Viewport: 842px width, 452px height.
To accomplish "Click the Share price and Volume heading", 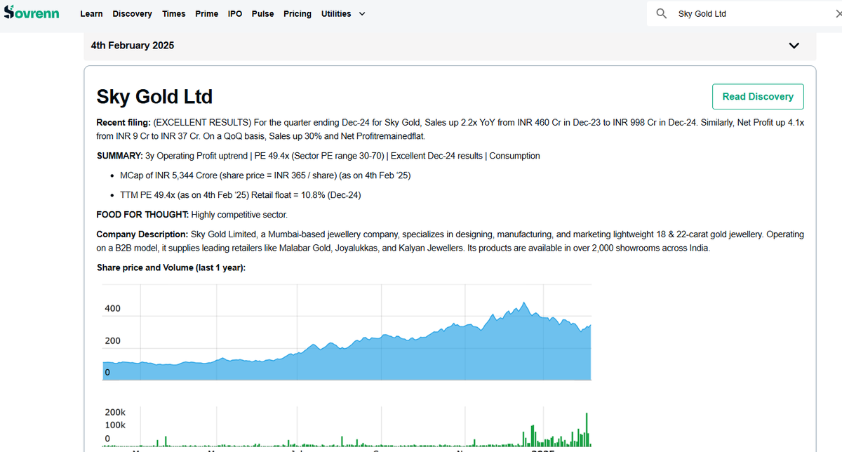I will coord(171,268).
